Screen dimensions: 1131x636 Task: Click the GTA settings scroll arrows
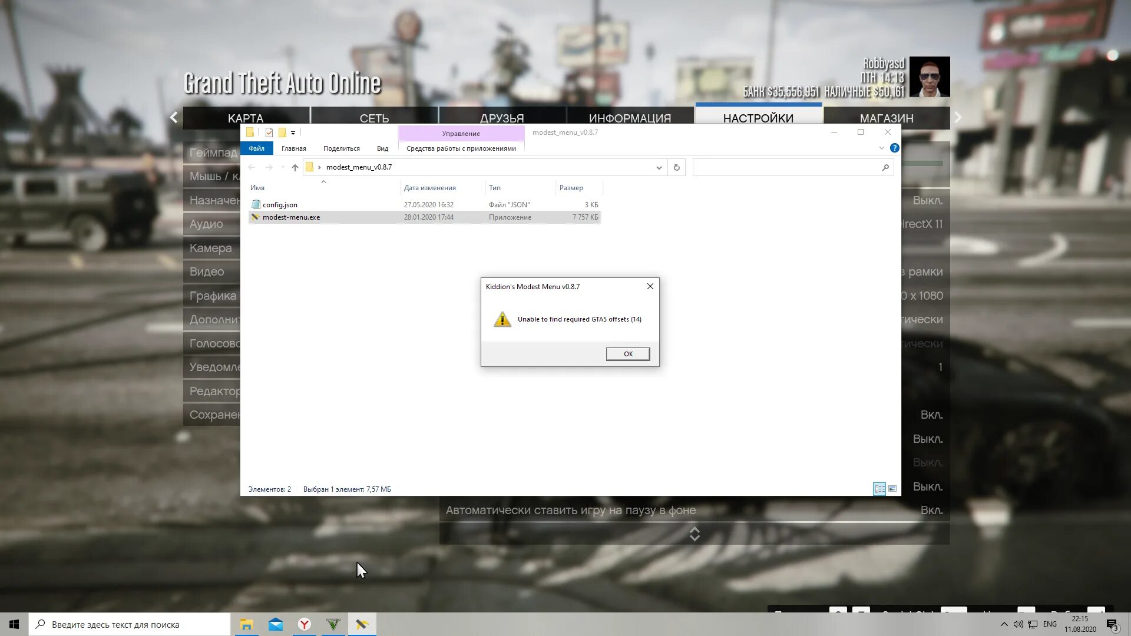(695, 534)
